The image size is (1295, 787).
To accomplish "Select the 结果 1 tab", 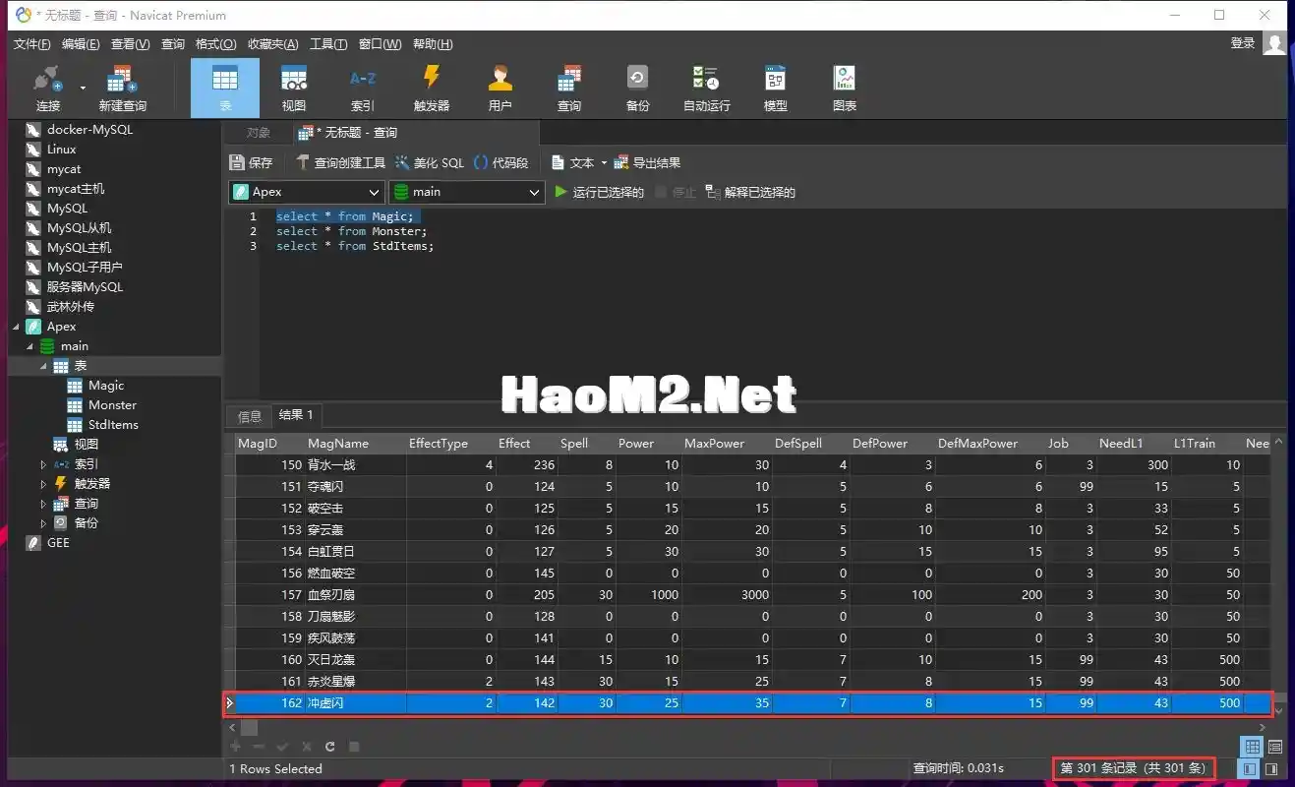I will [x=296, y=415].
